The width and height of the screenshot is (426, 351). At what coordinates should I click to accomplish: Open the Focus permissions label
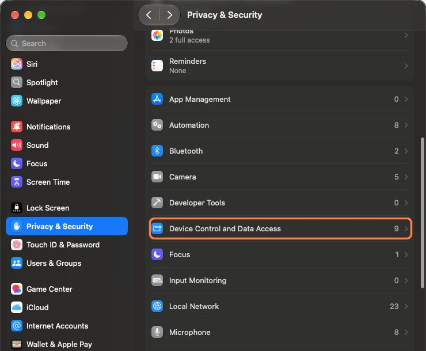[180, 254]
